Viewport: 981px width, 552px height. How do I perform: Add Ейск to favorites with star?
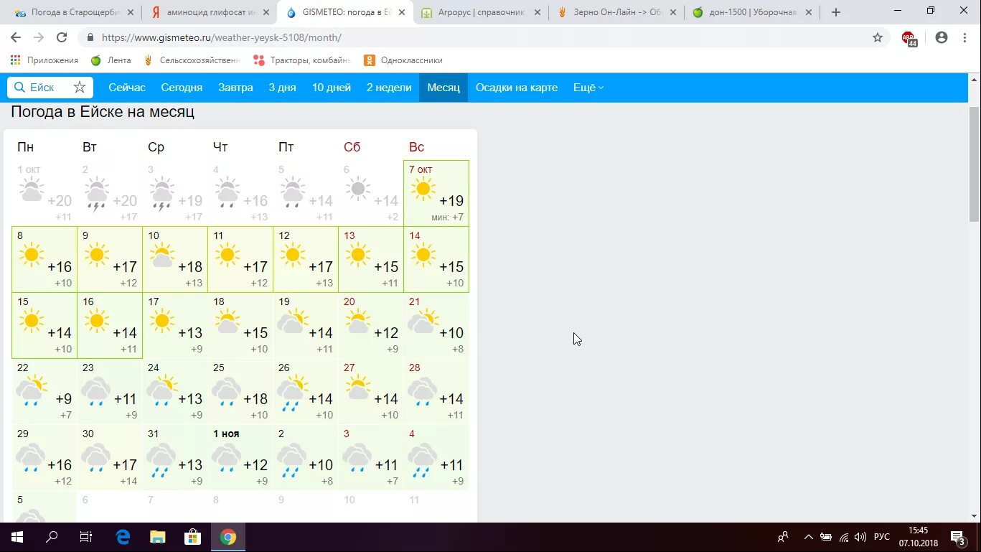tap(80, 88)
